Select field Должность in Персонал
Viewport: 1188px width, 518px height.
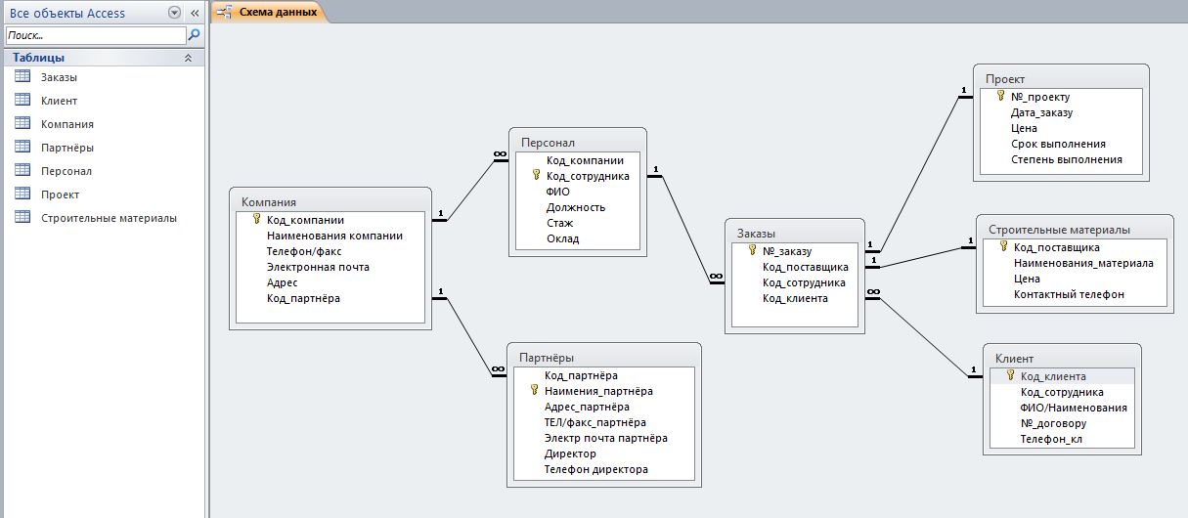576,207
